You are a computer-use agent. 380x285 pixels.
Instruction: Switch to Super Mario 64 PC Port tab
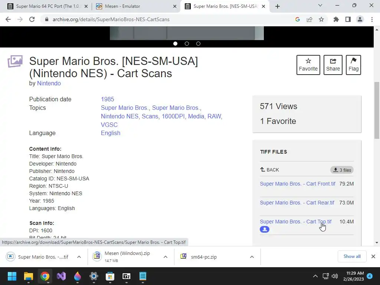[47, 6]
